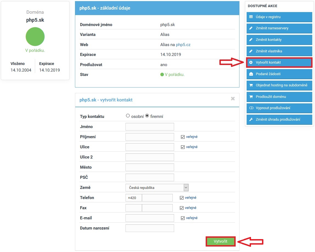Click the wrench icon on Změnit úhradu prodlužování
Screen dimensions: 315x252
251,120
